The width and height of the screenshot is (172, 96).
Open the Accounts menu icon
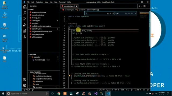pos(25,79)
